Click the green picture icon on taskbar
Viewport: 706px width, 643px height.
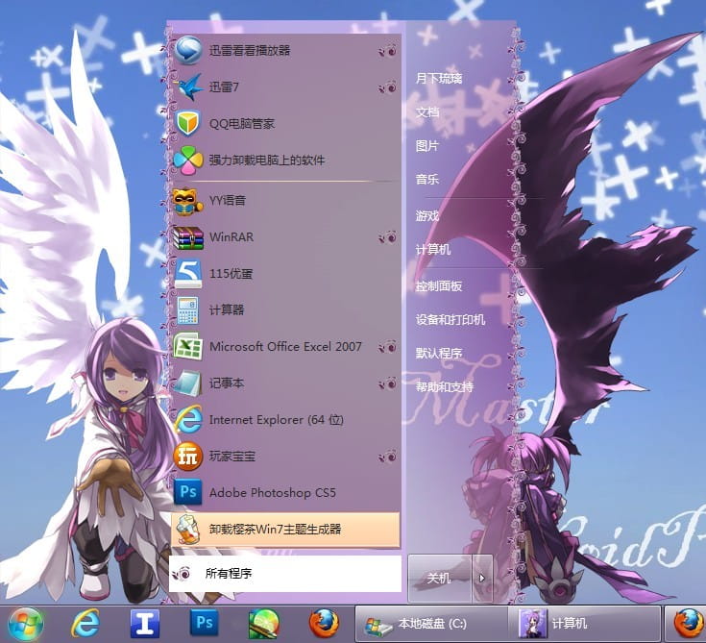[x=264, y=624]
